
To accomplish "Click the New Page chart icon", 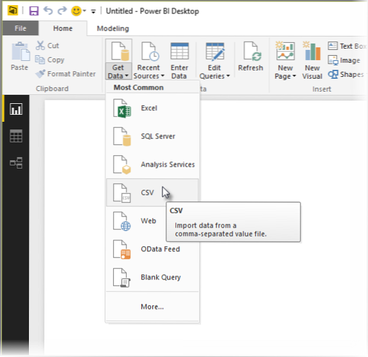I will [285, 51].
